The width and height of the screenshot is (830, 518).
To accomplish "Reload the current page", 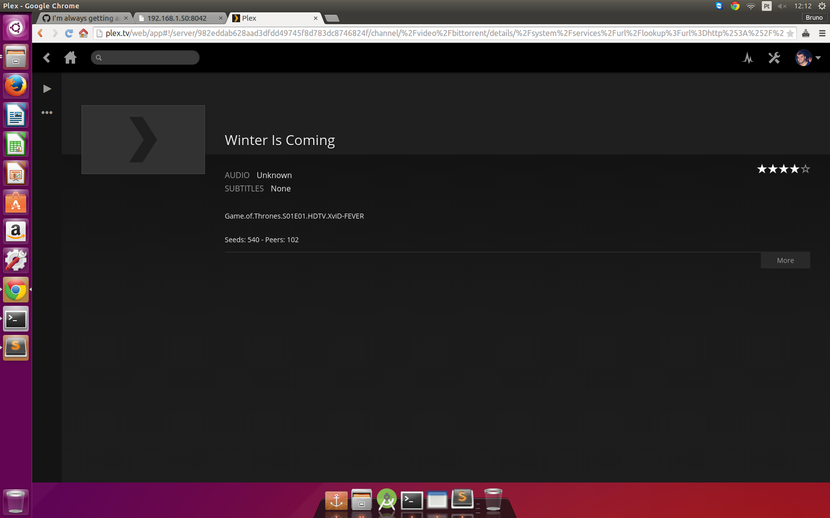I will 69,33.
